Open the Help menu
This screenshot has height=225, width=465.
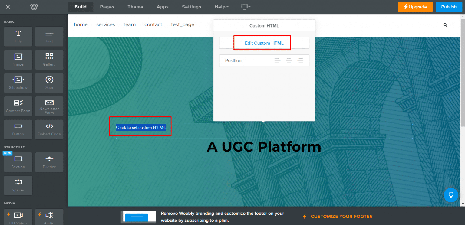221,7
